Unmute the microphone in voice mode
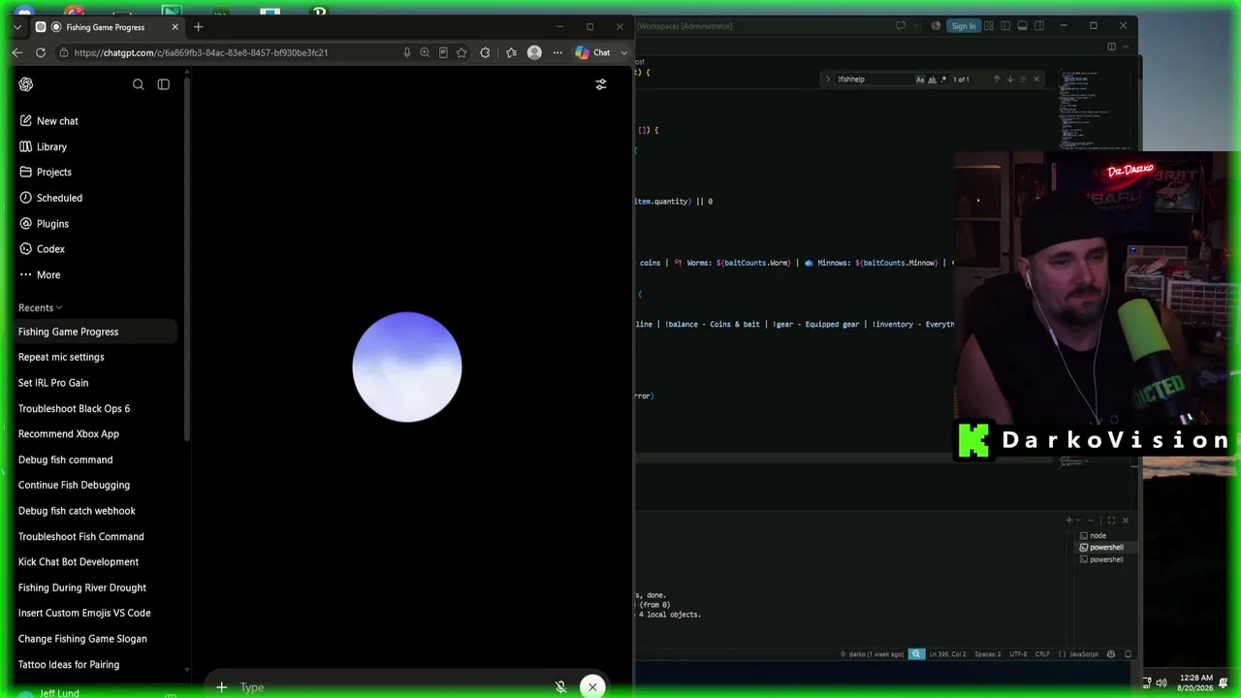 560,687
